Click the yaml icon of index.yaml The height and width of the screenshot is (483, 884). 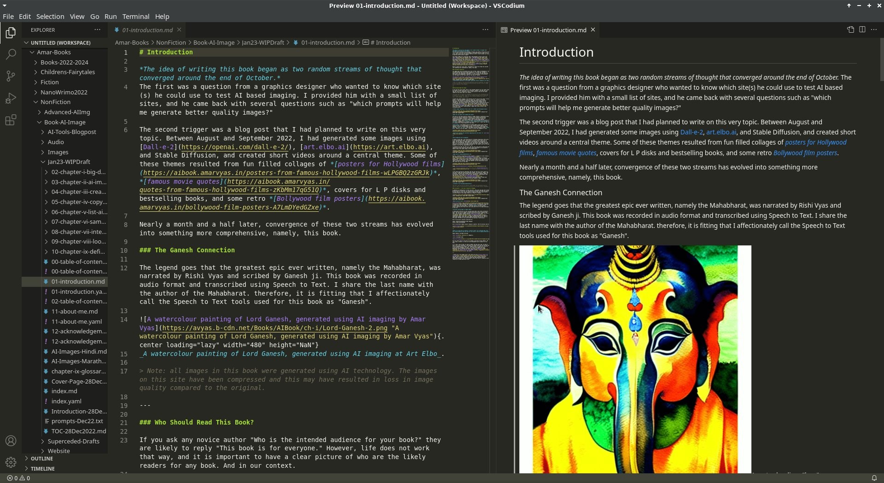coord(46,402)
